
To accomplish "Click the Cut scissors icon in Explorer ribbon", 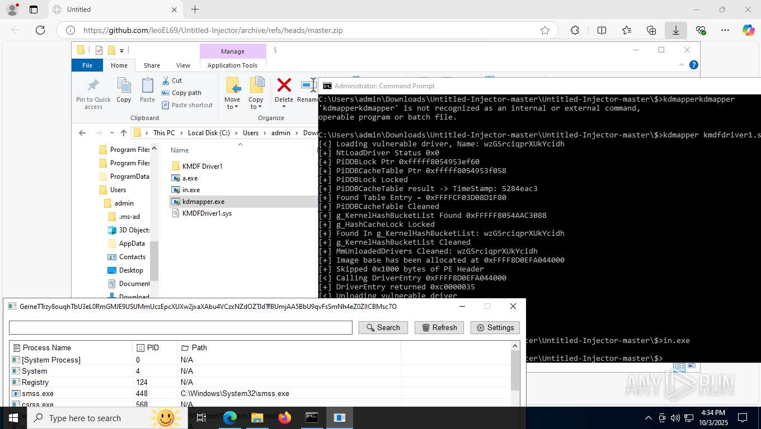I will point(166,80).
